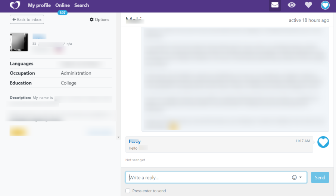Click the account avatar in the top bar
Image resolution: width=336 pixels, height=196 pixels.
pos(325,5)
